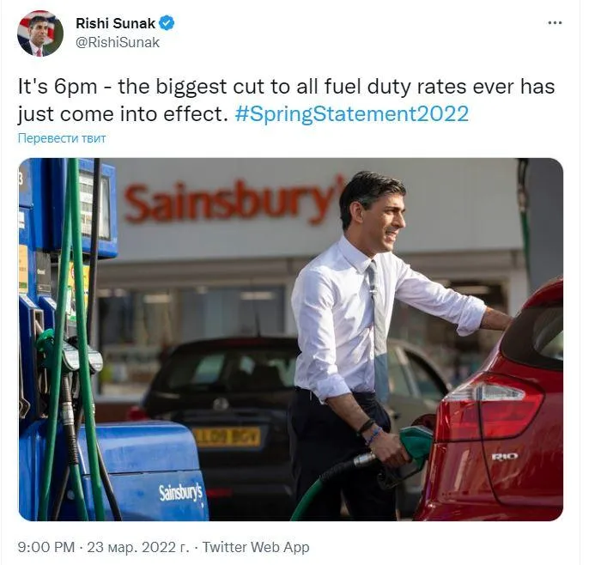The image size is (601, 565).
Task: Click the blue verified badge checkmark
Action: (167, 23)
